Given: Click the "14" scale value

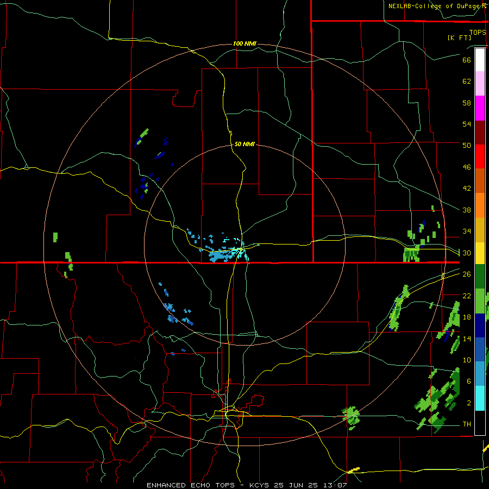Looking at the screenshot, I should [x=467, y=338].
